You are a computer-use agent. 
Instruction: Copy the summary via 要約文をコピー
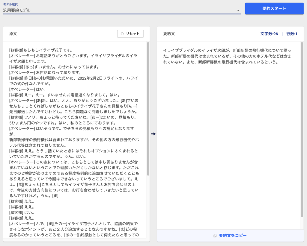(233, 236)
